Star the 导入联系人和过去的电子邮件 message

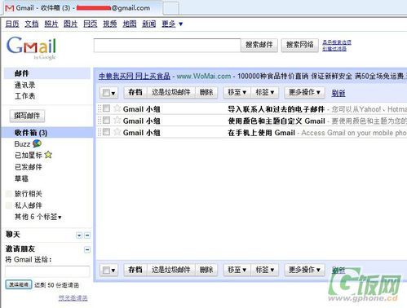coord(117,108)
